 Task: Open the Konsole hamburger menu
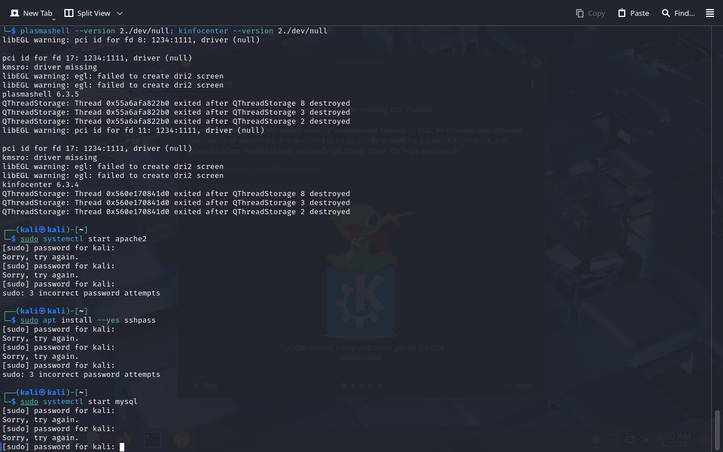tap(710, 13)
